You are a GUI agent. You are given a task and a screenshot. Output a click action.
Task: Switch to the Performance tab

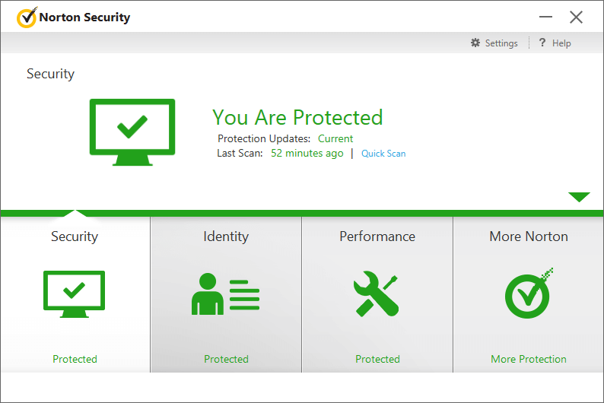(377, 236)
